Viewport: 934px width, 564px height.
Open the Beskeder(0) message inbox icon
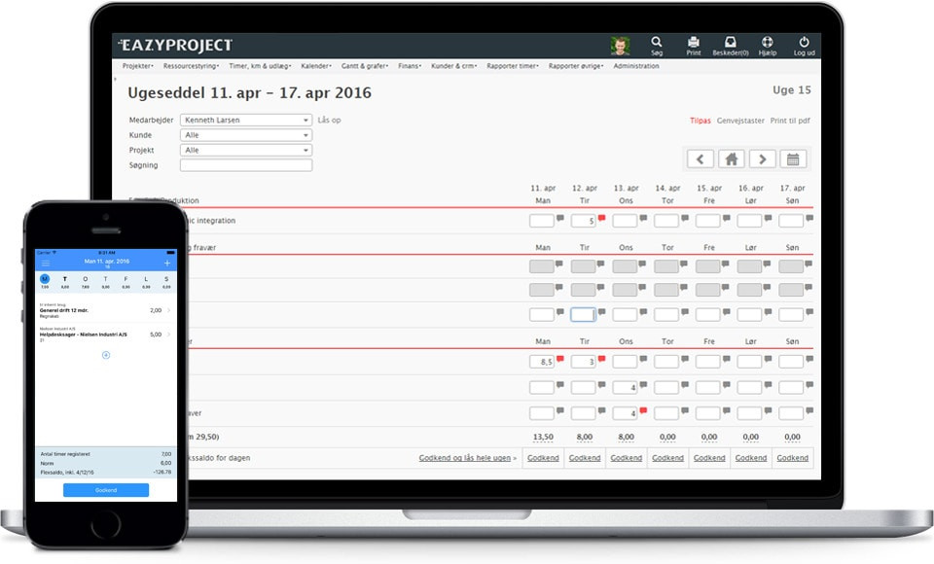[730, 44]
